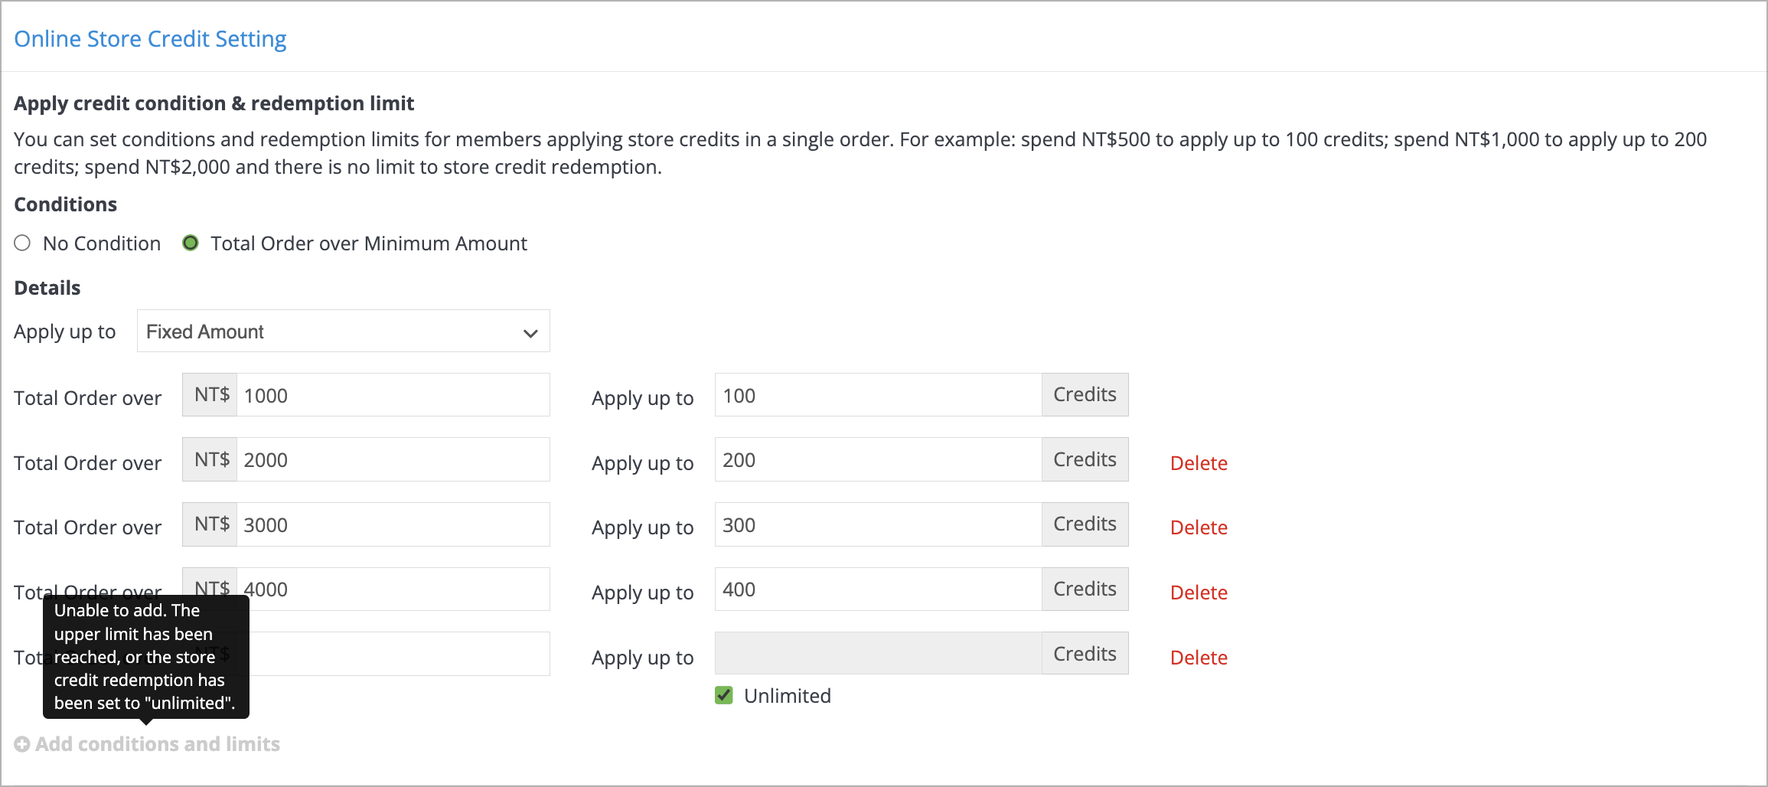Click the NT$ prefix on the 1000 row

[210, 395]
